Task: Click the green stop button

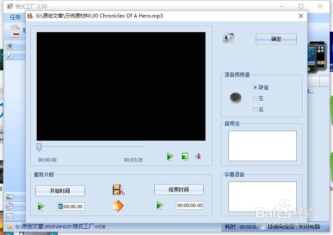Action: tap(185, 156)
